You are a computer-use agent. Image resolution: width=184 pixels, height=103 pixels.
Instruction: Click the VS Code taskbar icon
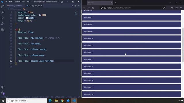point(74,100)
